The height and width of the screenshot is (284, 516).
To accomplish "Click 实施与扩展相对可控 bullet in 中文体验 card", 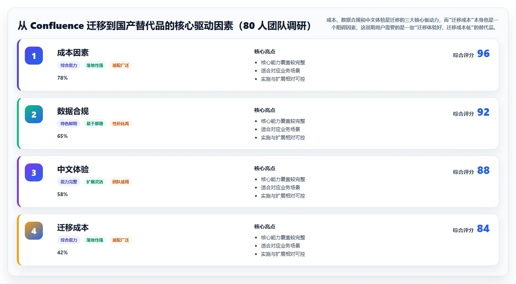I will coord(283,196).
